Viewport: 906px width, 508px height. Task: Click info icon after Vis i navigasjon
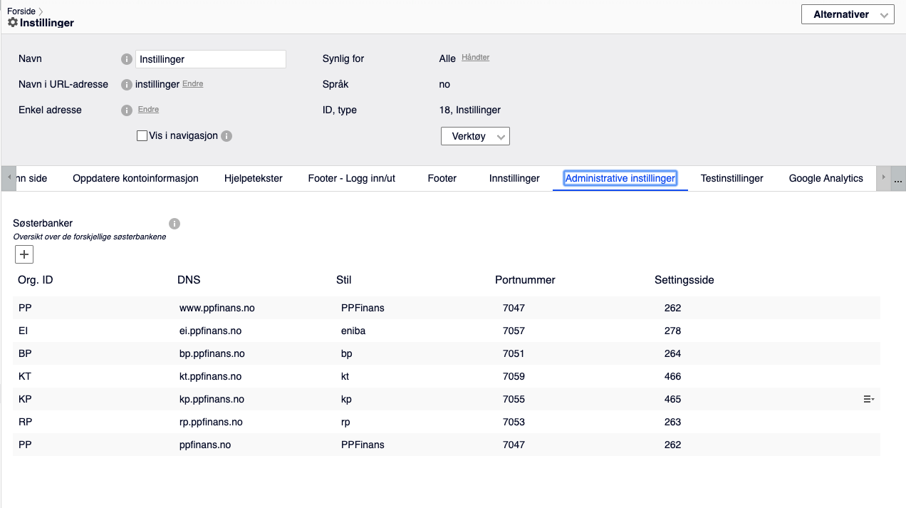pyautogui.click(x=226, y=136)
